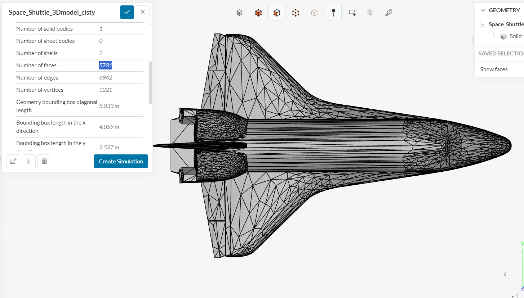
Task: Collapse the Space_Shuttle tree node
Action: click(x=483, y=24)
